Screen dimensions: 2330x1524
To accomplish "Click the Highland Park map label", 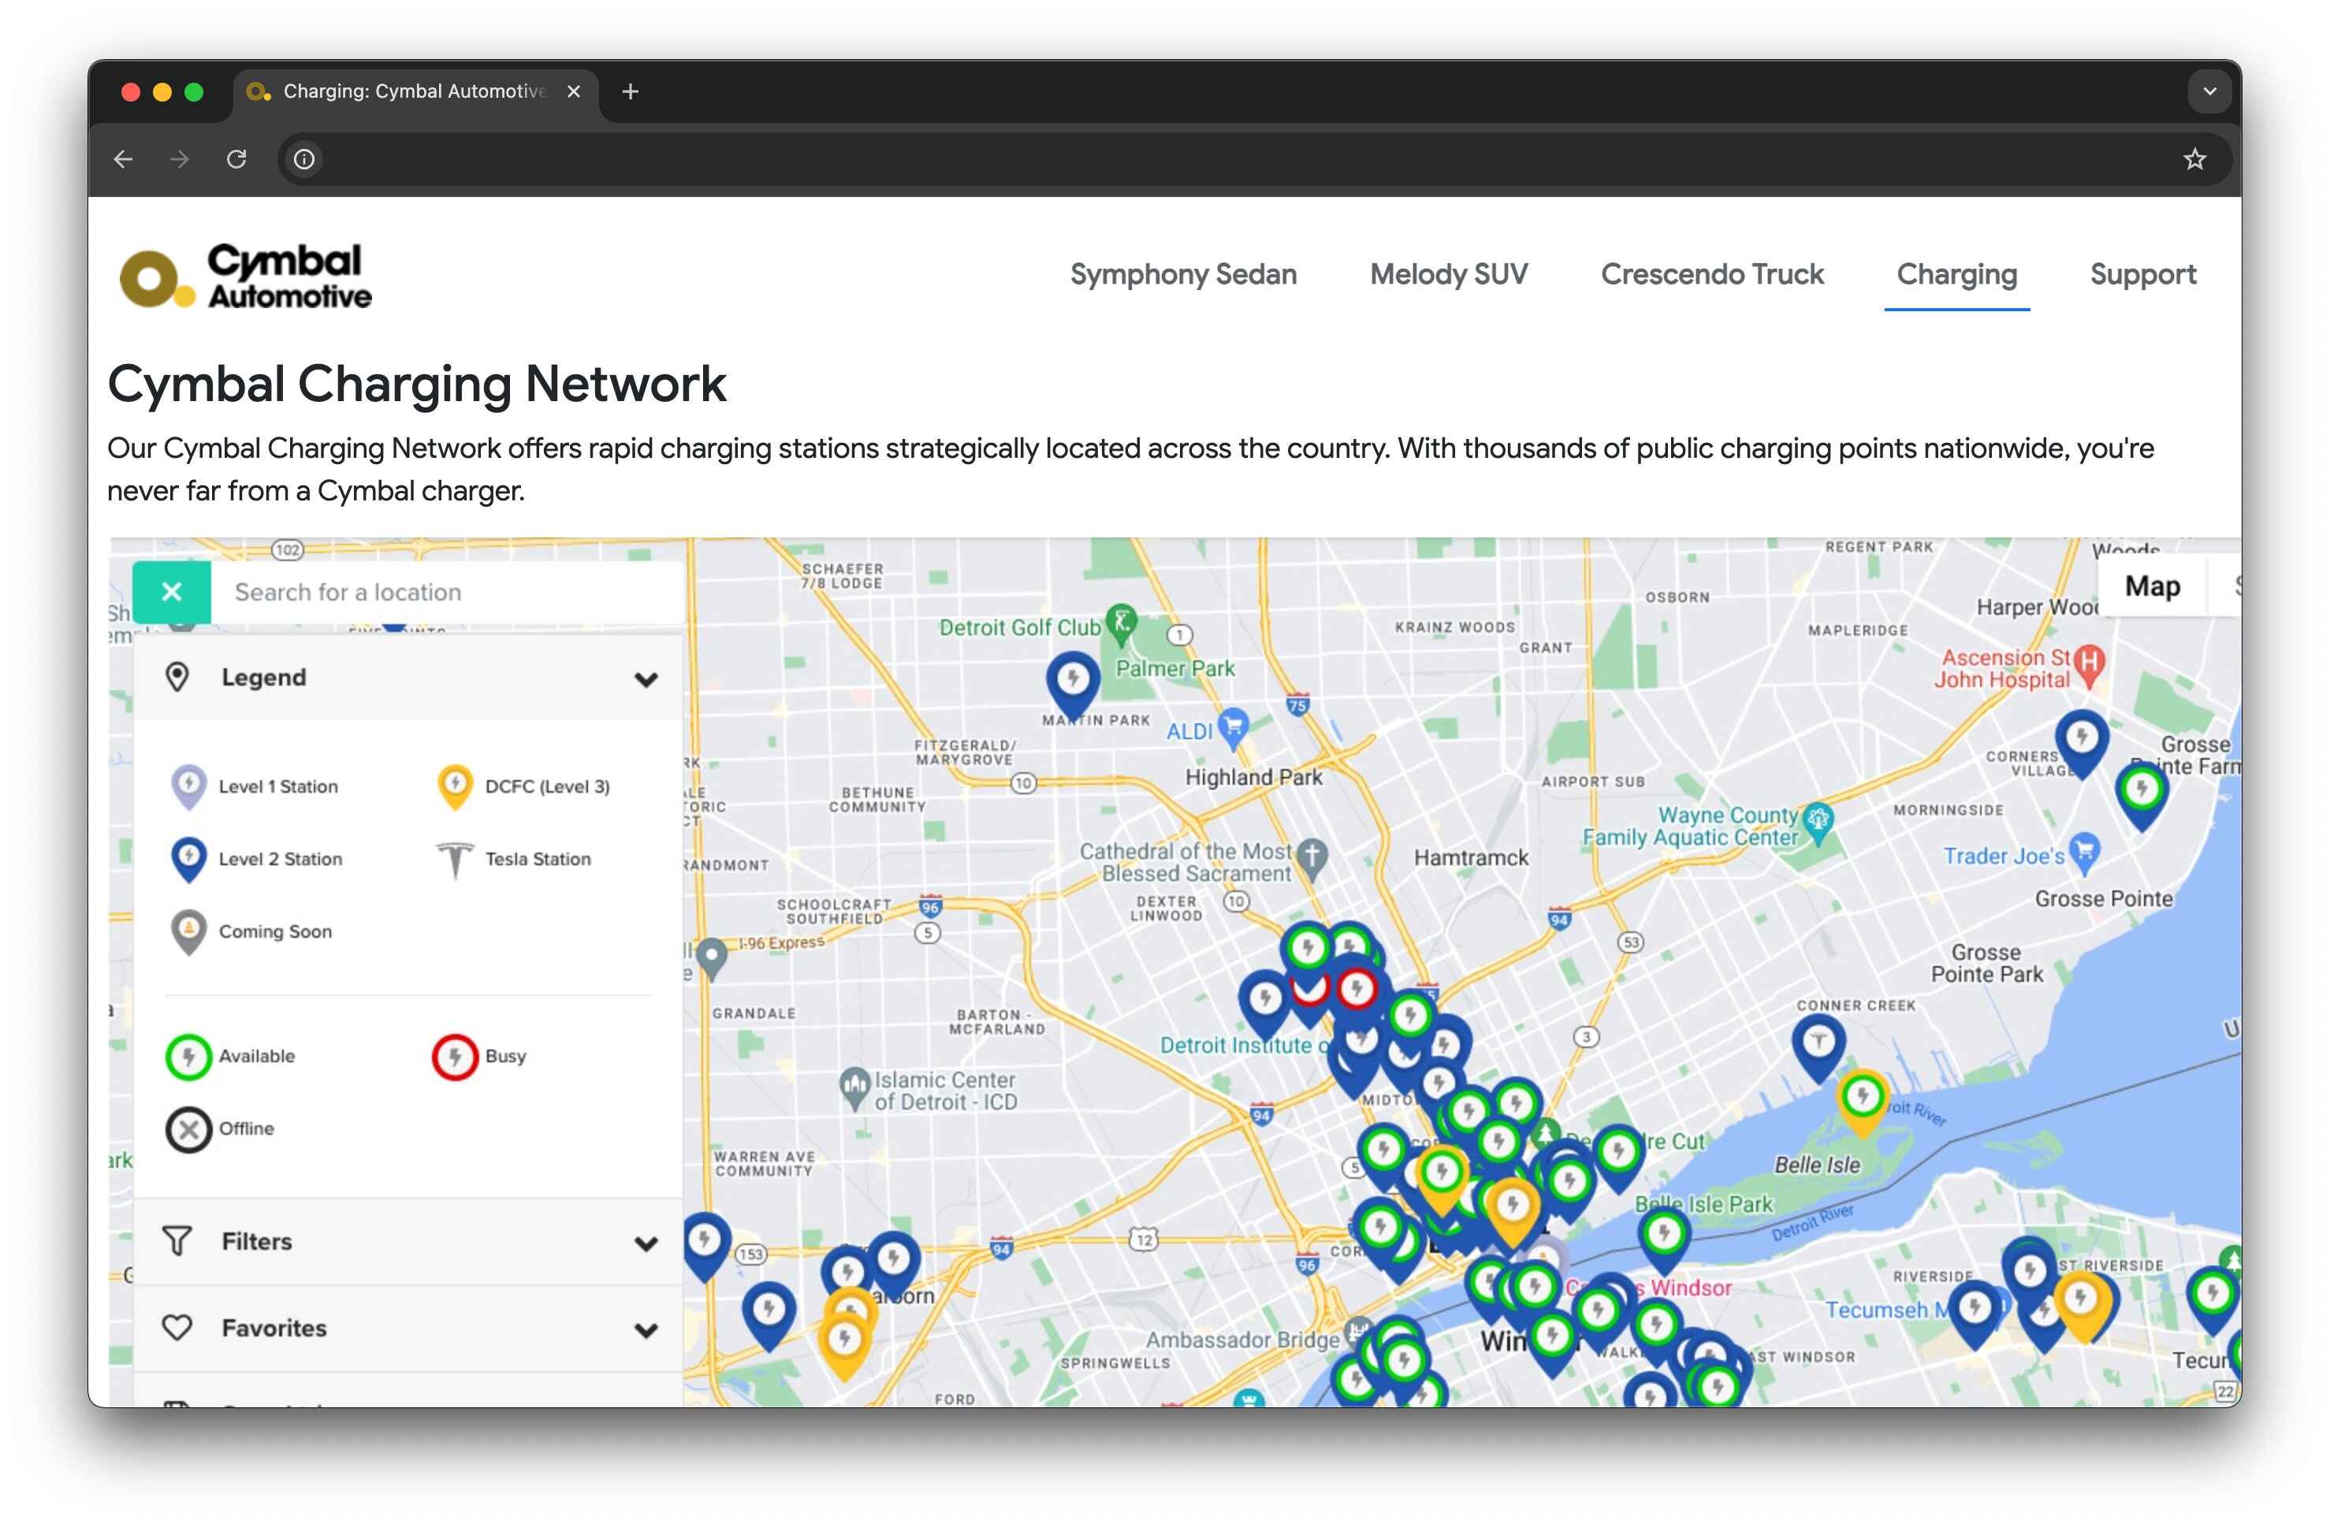I will tap(1253, 777).
